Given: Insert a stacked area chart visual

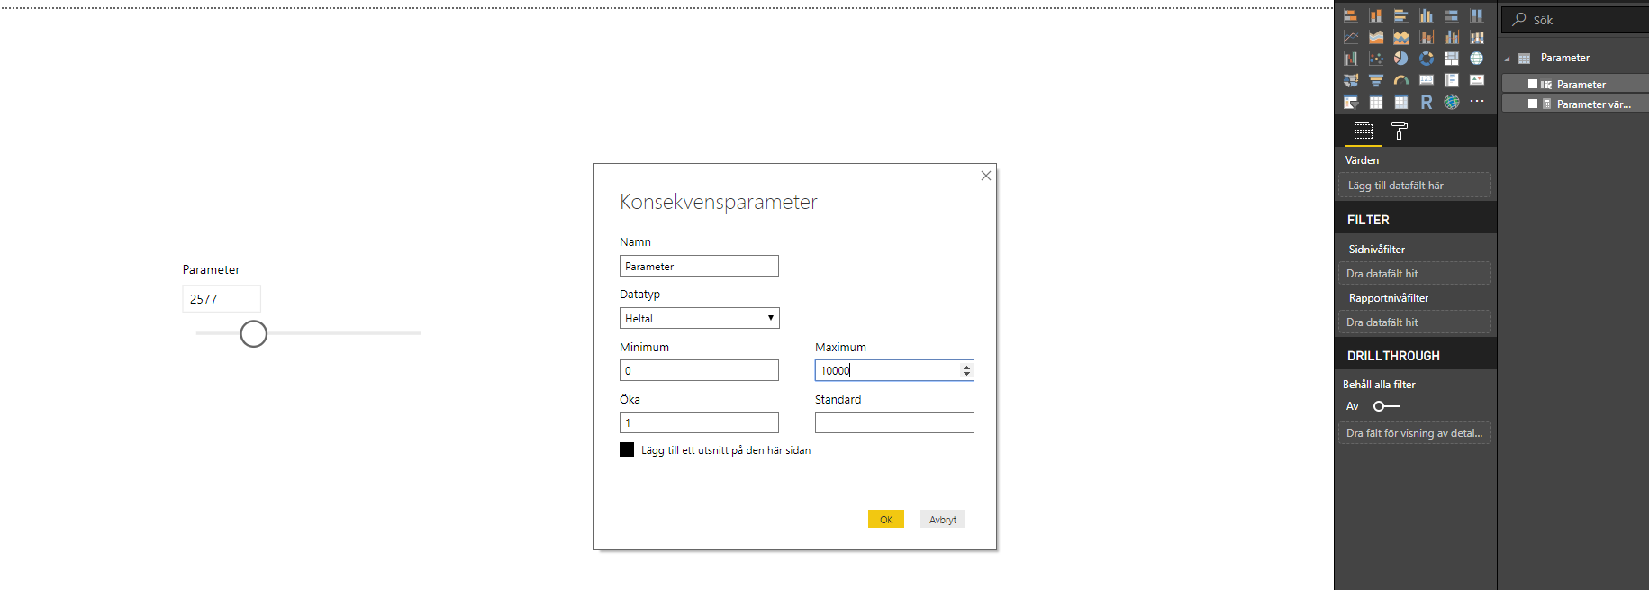Looking at the screenshot, I should pyautogui.click(x=1400, y=37).
